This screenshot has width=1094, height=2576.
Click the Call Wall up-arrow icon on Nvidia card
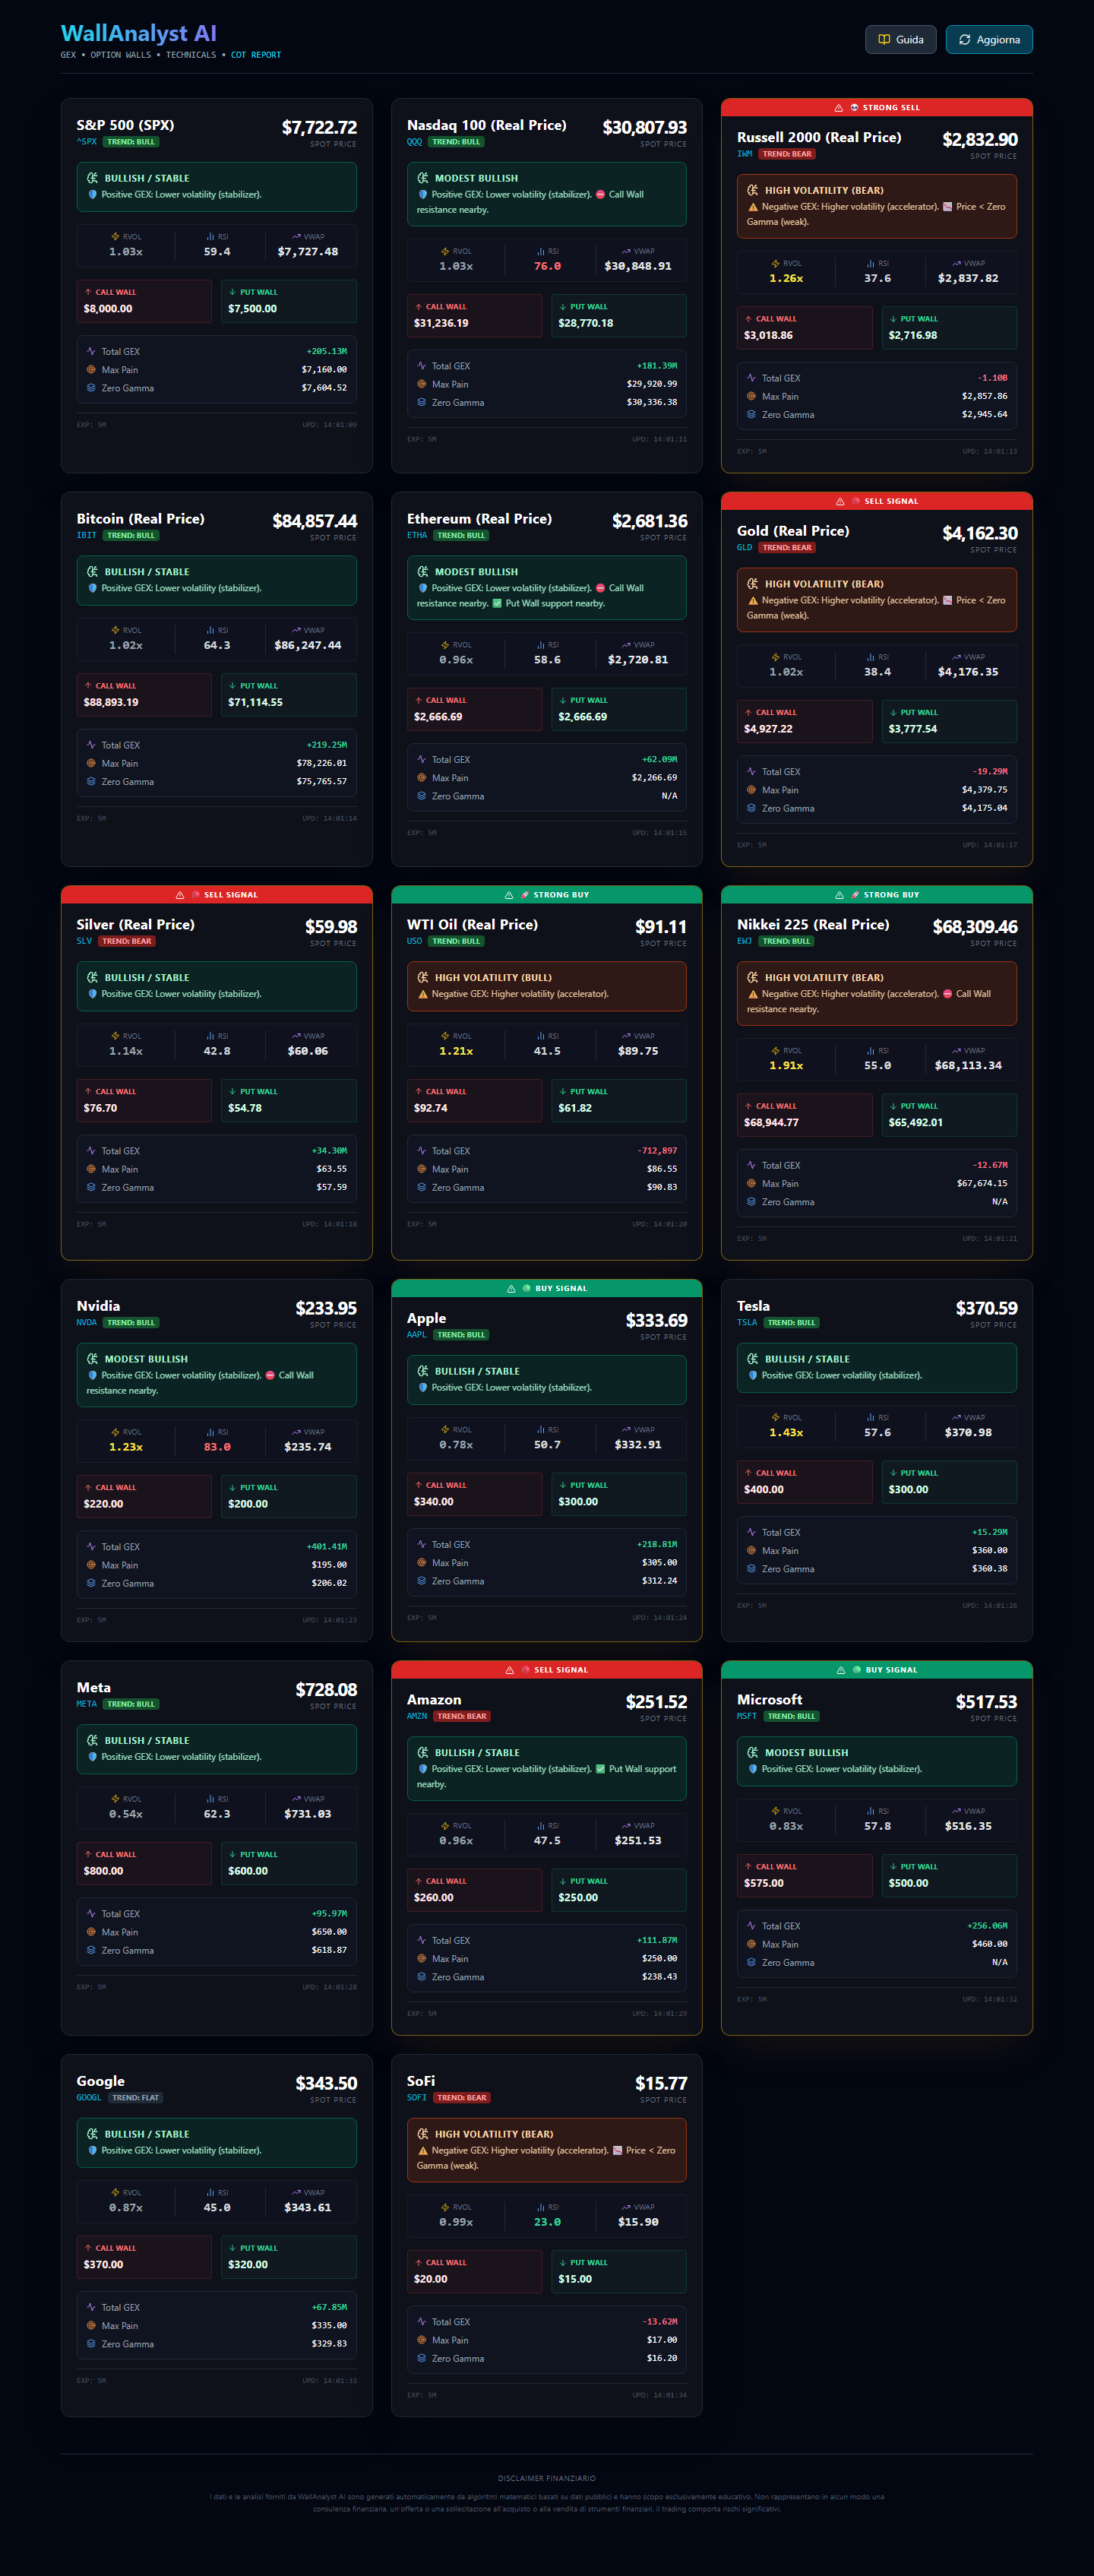tap(88, 1487)
